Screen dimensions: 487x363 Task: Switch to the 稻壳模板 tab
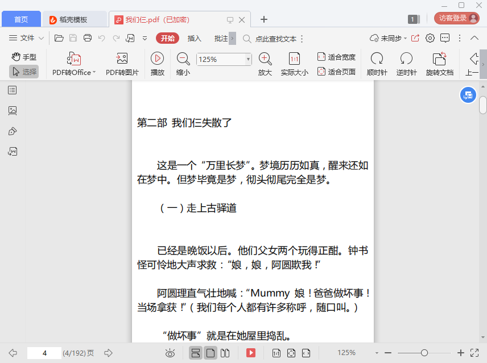pyautogui.click(x=74, y=19)
